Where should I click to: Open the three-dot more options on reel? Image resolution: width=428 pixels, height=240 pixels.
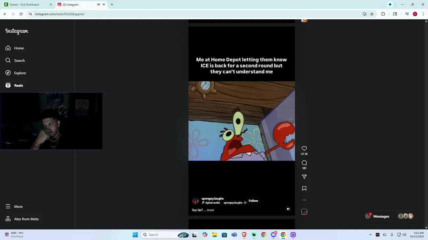point(304,200)
